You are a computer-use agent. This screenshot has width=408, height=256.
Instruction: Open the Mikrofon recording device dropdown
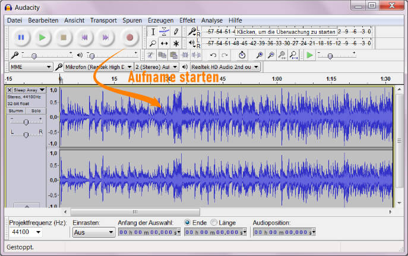99,67
